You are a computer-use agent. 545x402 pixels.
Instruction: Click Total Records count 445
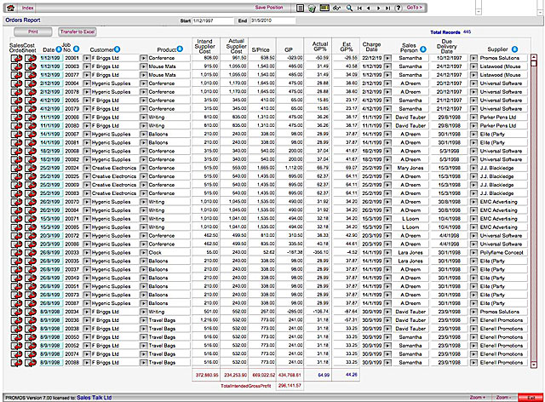pyautogui.click(x=468, y=32)
